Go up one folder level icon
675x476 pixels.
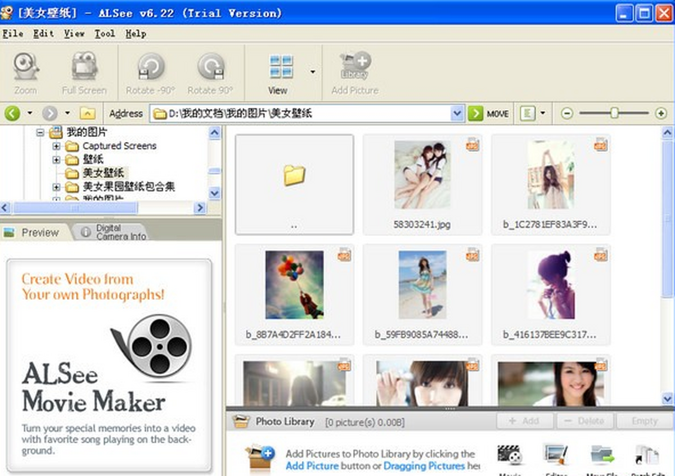pyautogui.click(x=87, y=114)
